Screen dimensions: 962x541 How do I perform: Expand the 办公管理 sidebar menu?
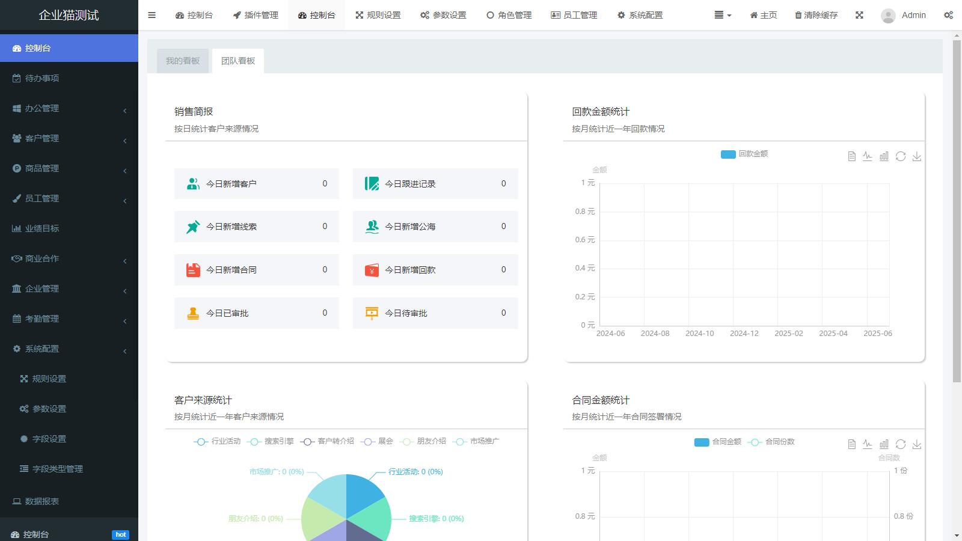coord(69,108)
